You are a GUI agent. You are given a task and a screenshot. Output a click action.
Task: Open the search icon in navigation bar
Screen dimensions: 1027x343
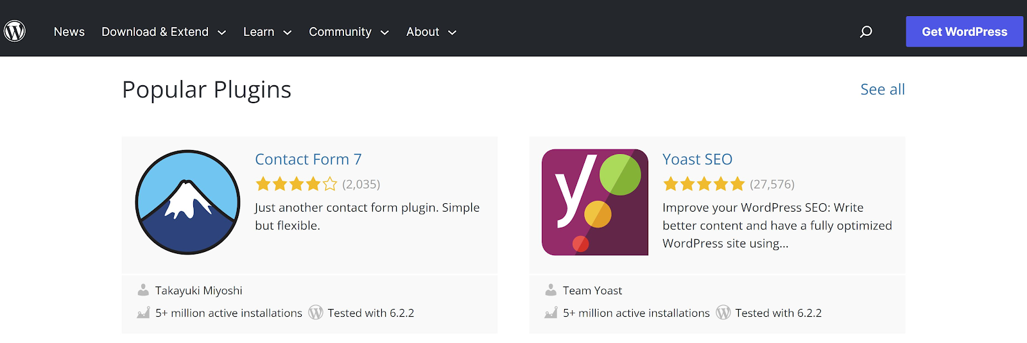click(x=866, y=31)
